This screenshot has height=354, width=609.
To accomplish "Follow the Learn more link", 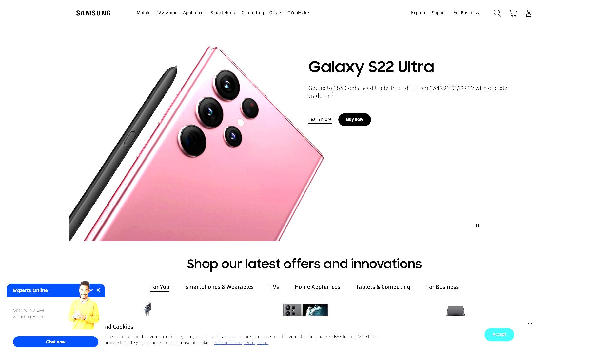I will (x=320, y=120).
